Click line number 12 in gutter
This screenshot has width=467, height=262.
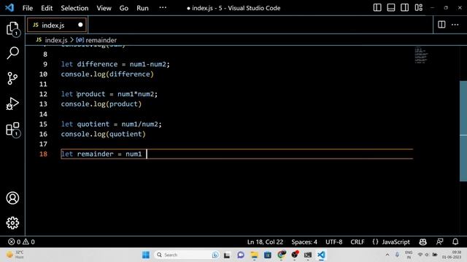(43, 94)
